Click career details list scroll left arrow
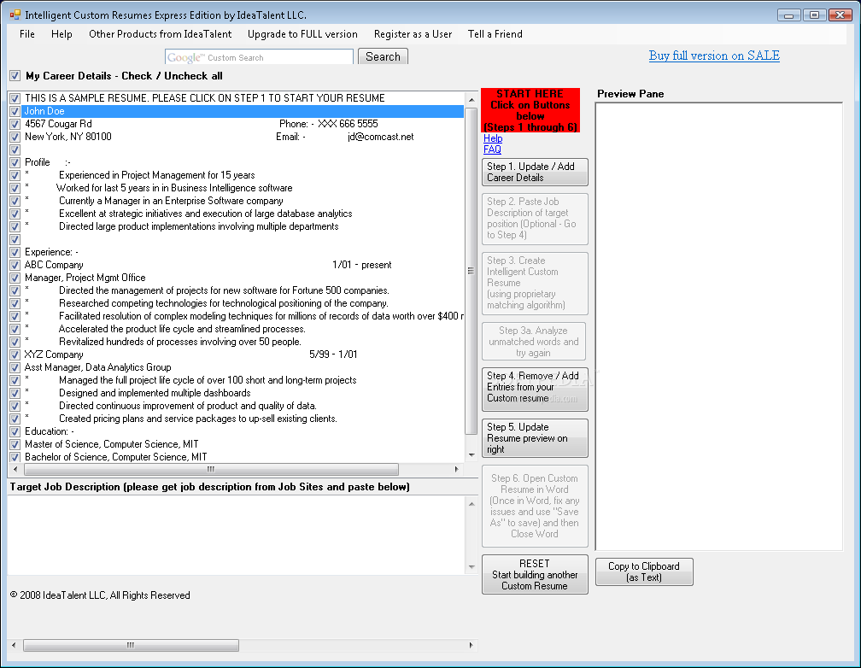 [x=15, y=470]
